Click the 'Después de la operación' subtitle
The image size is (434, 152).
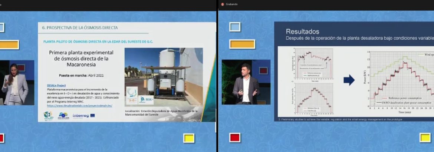tap(360, 39)
